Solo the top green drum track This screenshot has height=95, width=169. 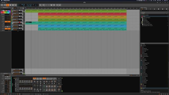point(21,11)
